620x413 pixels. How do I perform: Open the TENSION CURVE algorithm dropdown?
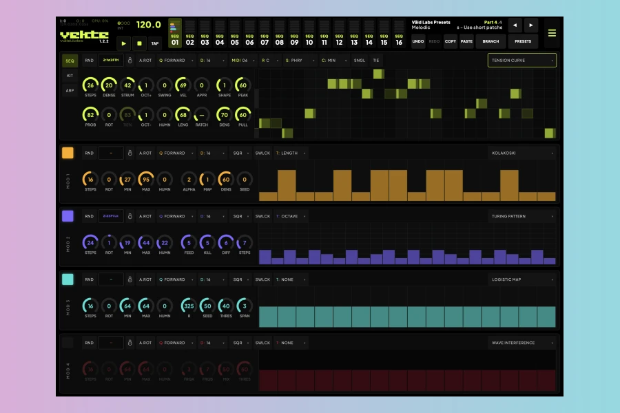click(x=522, y=61)
